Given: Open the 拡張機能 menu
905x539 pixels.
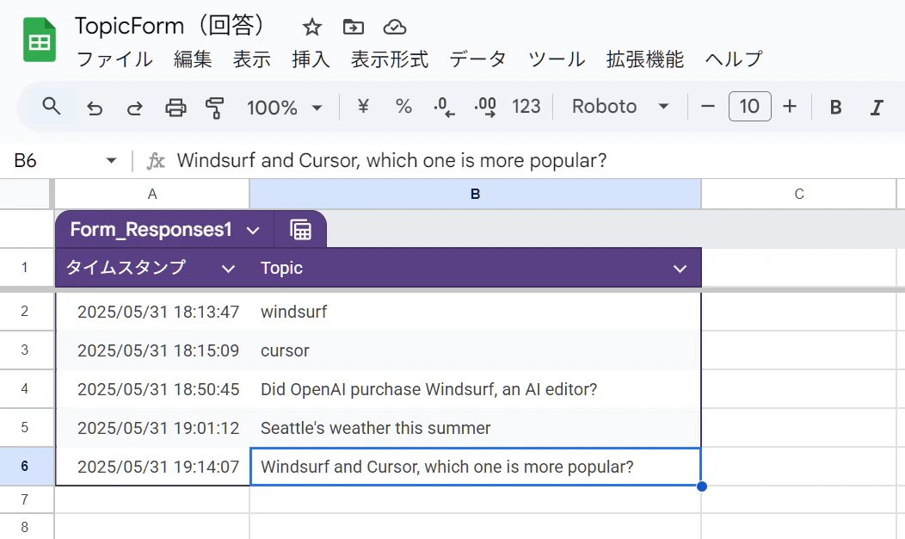Looking at the screenshot, I should (644, 59).
